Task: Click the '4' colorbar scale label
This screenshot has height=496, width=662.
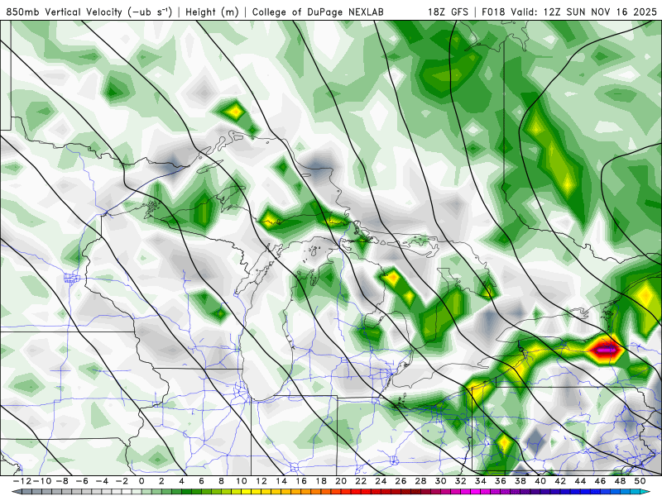Action: pyautogui.click(x=181, y=481)
